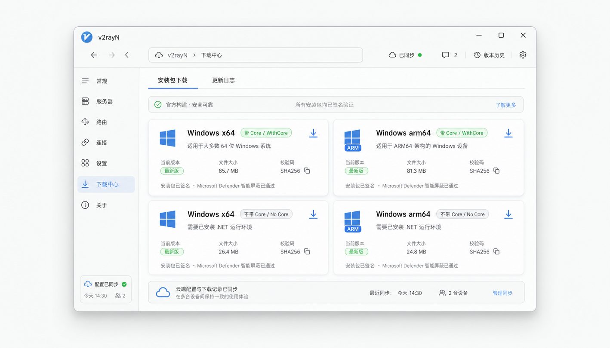Copy SHA256 of Windows arm64 不带 Core
This screenshot has width=610, height=348.
[496, 252]
